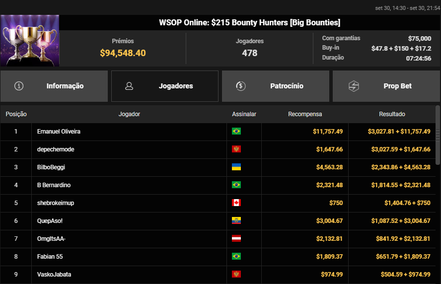Click the dollar icon on Patrocínio tab
Image resolution: width=441 pixels, height=284 pixels.
[240, 86]
